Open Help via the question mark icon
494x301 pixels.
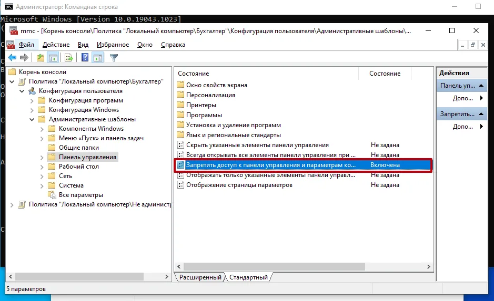point(85,58)
